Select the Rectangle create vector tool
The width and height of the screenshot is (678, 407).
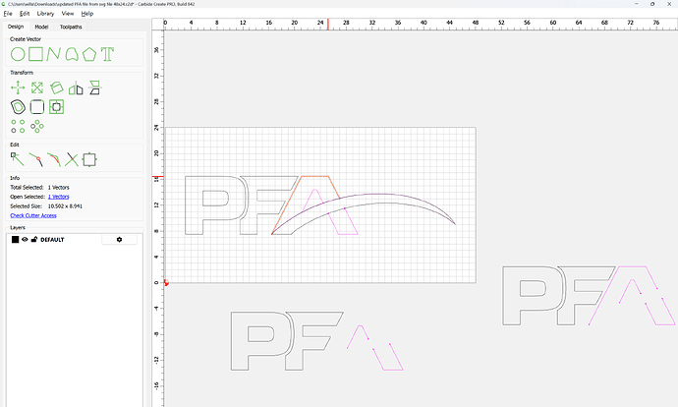pyautogui.click(x=36, y=53)
